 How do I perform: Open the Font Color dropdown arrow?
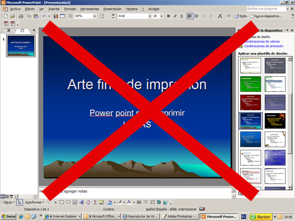134,202
